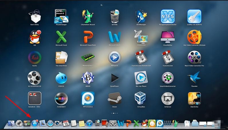Open FaceTime in the Dock
228x130 pixels.
coord(58,123)
